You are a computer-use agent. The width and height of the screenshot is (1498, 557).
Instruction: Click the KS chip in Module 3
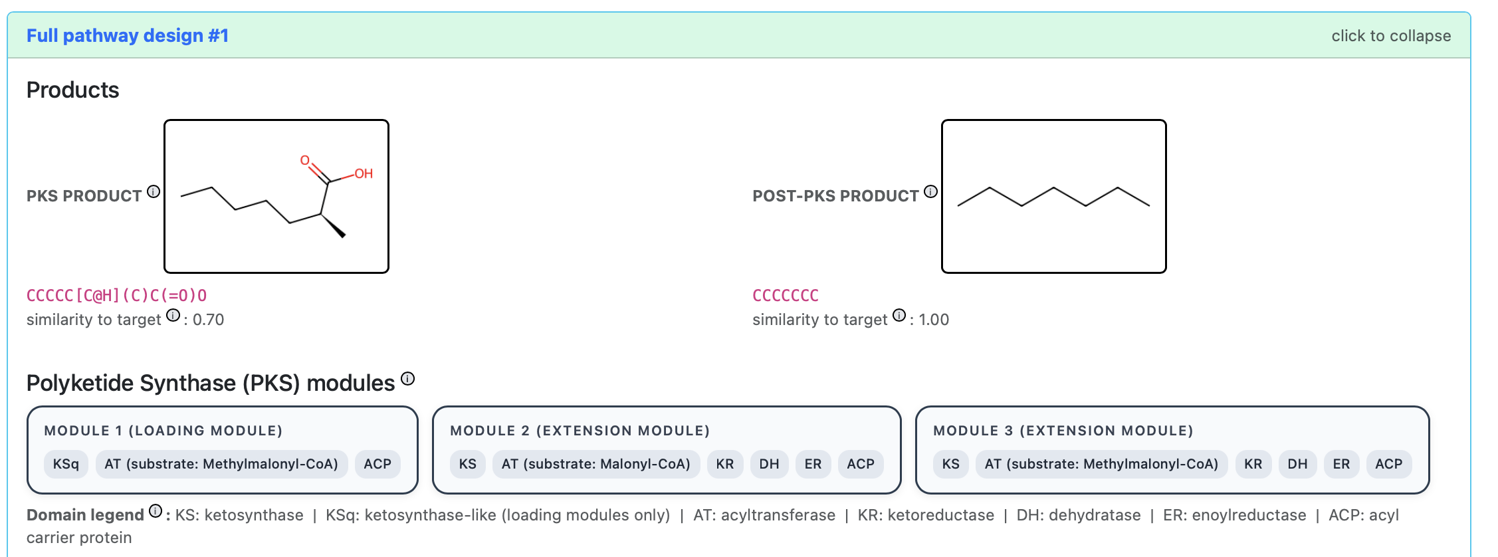click(951, 464)
